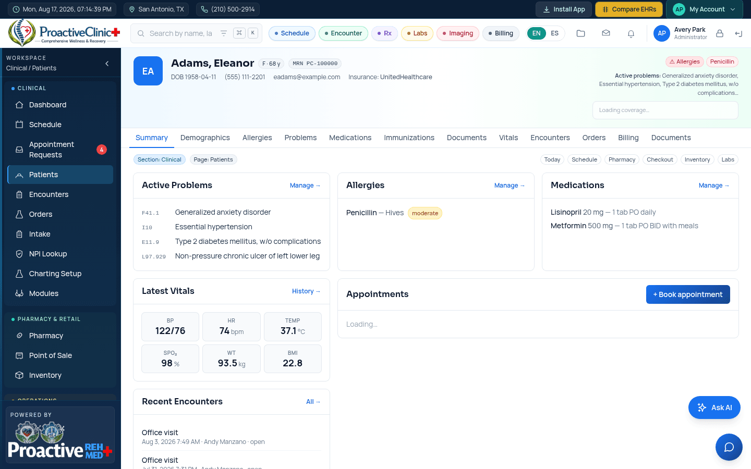Screen dimensions: 751x469
Task: Open the Inventory box icon in the sidebar
Action: (x=19, y=375)
